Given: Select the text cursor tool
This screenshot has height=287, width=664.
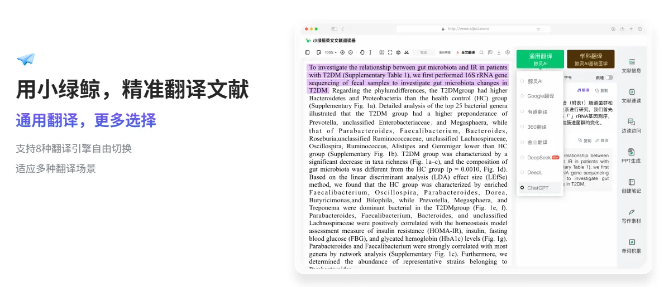Looking at the screenshot, I should click(370, 52).
